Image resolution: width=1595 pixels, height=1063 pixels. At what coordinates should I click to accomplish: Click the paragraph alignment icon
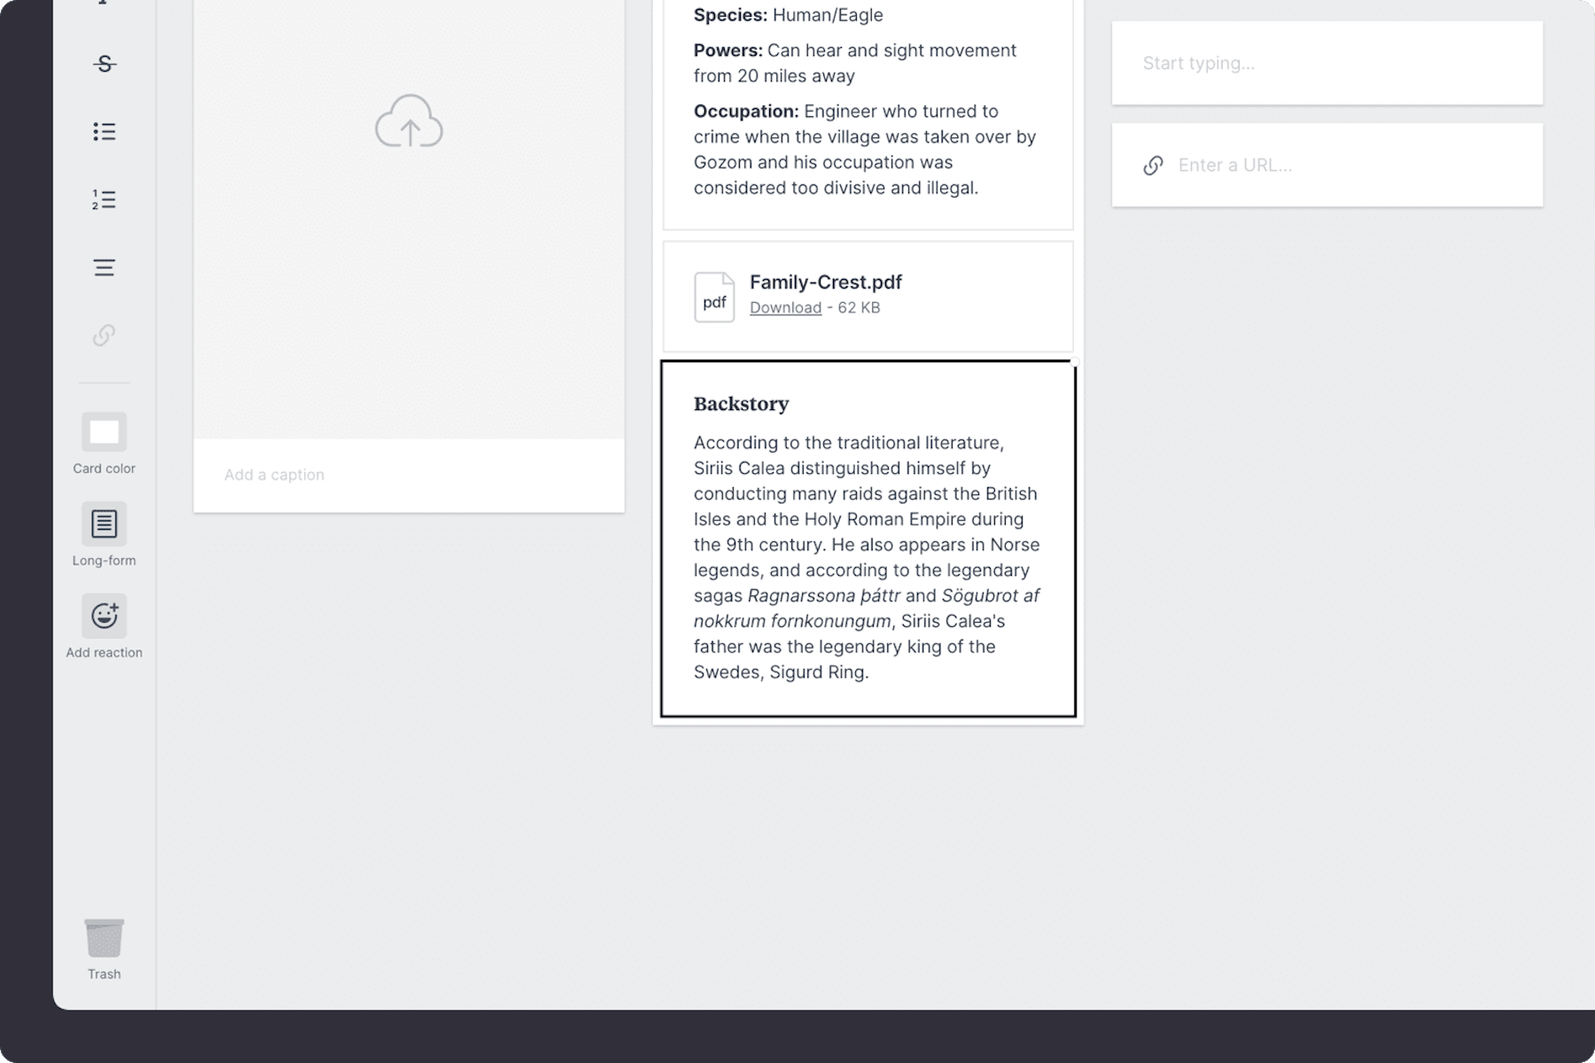point(104,267)
